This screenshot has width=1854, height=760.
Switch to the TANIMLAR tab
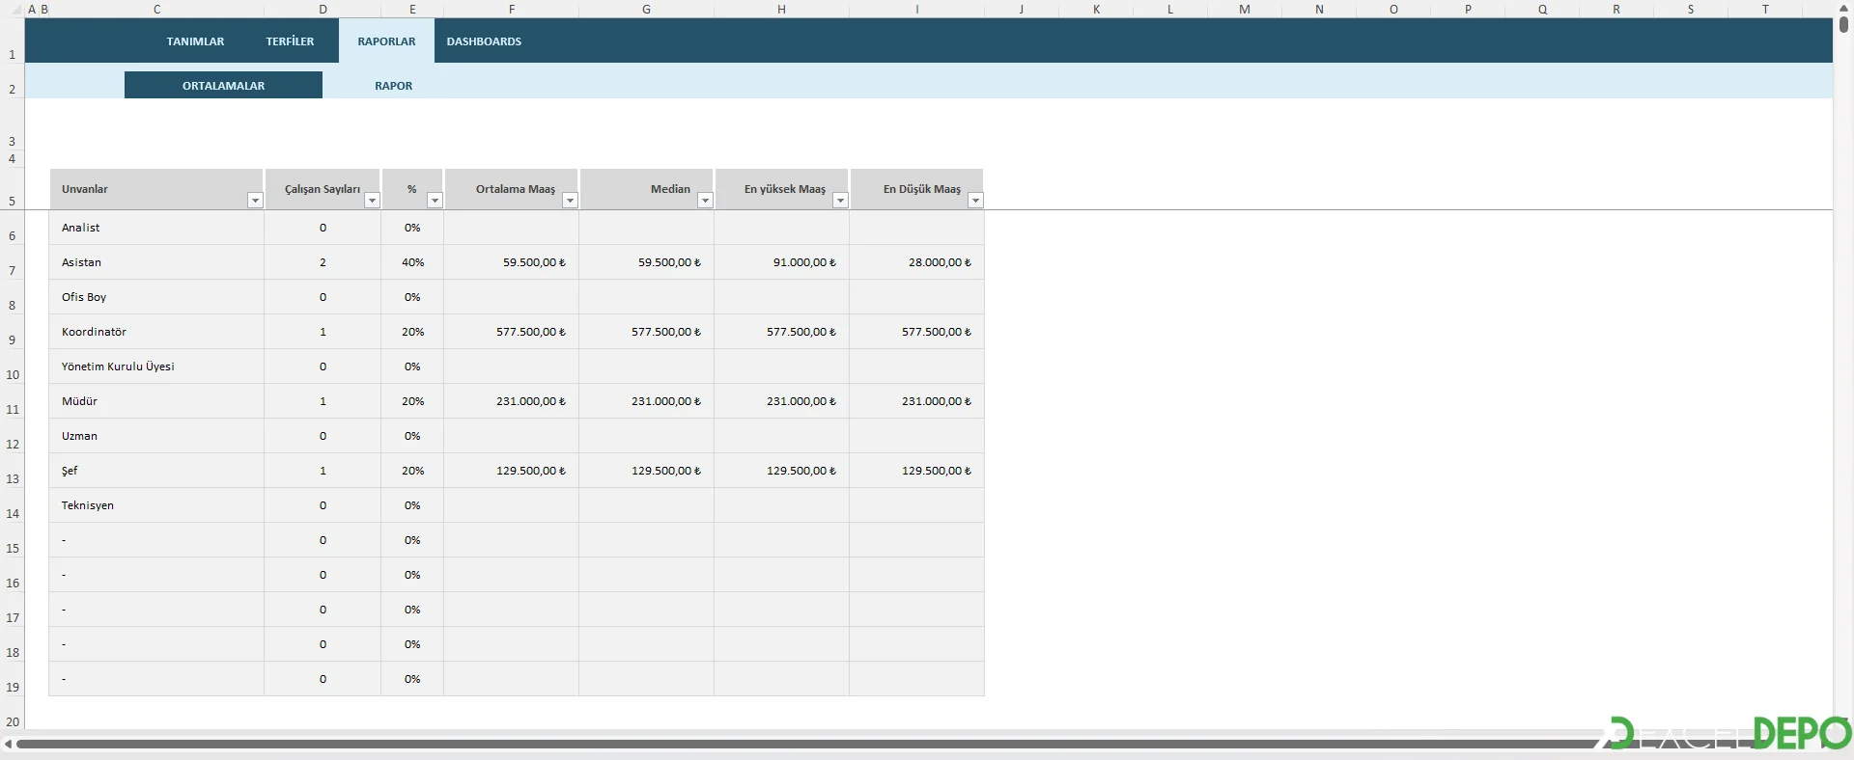(195, 41)
